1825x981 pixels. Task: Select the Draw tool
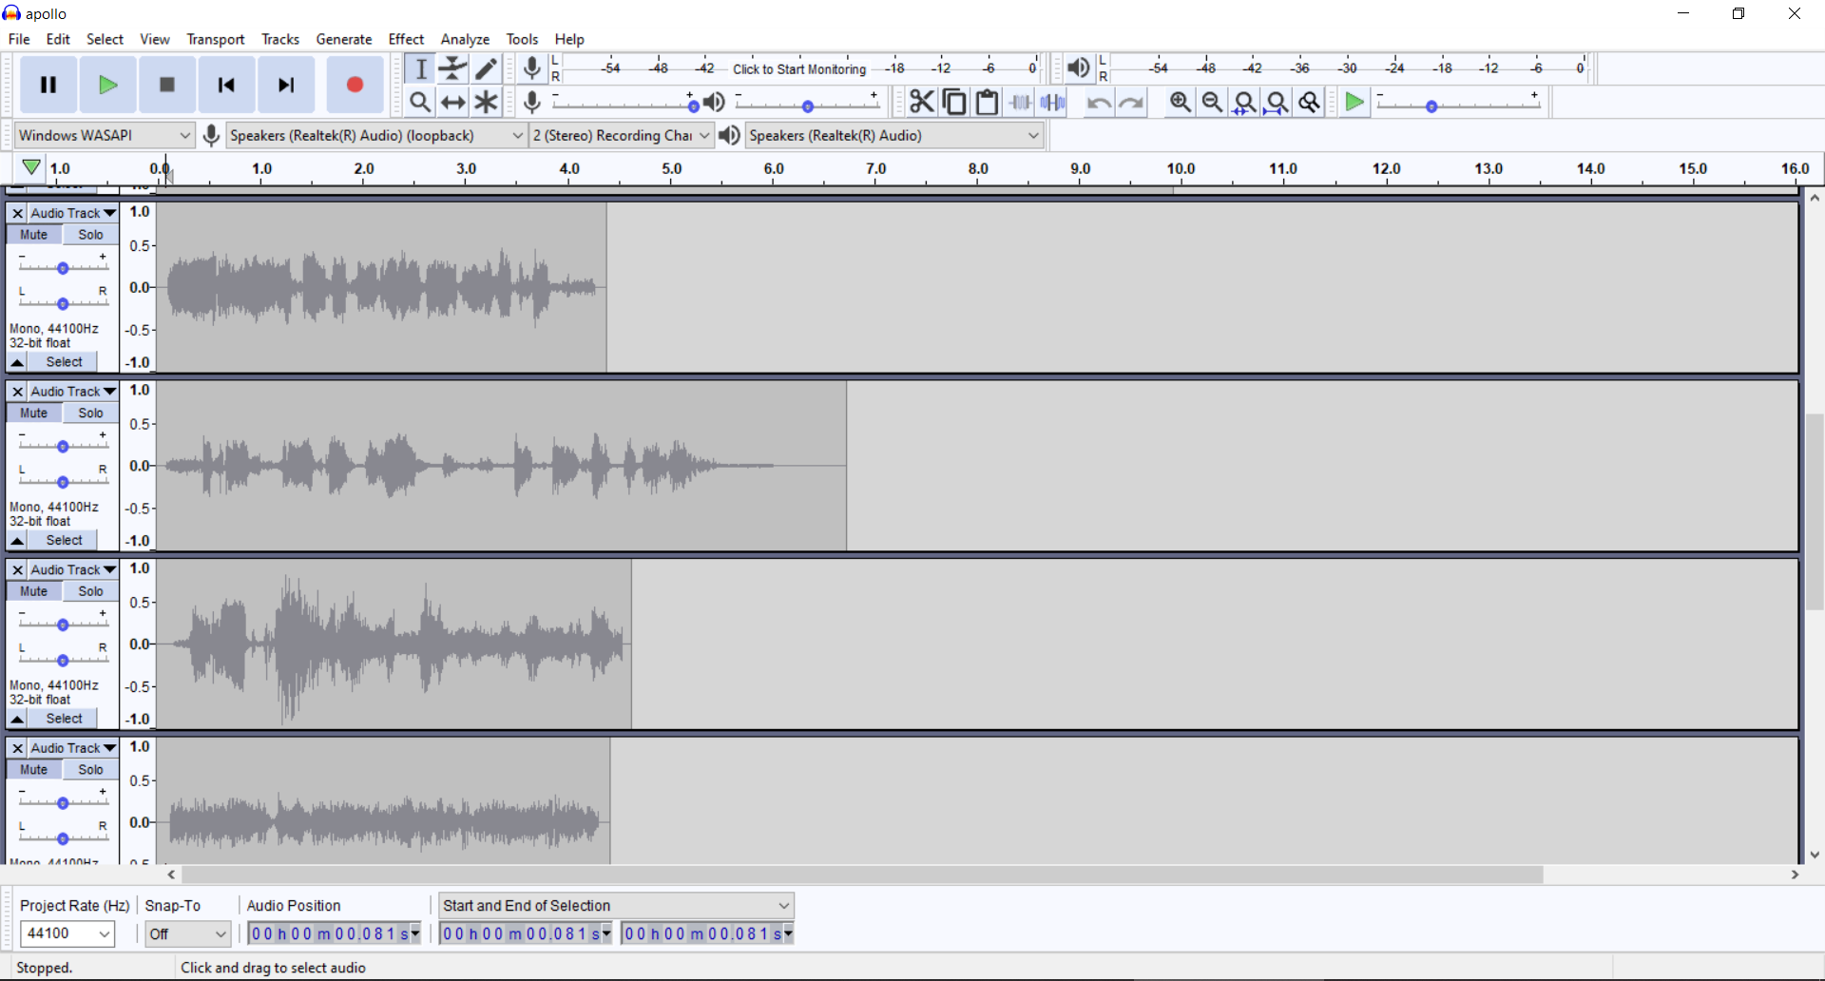486,68
